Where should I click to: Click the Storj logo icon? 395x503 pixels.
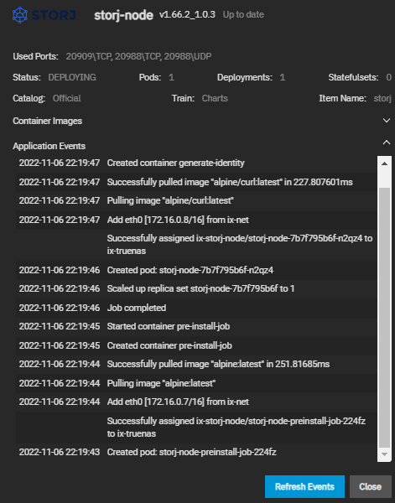(x=20, y=15)
